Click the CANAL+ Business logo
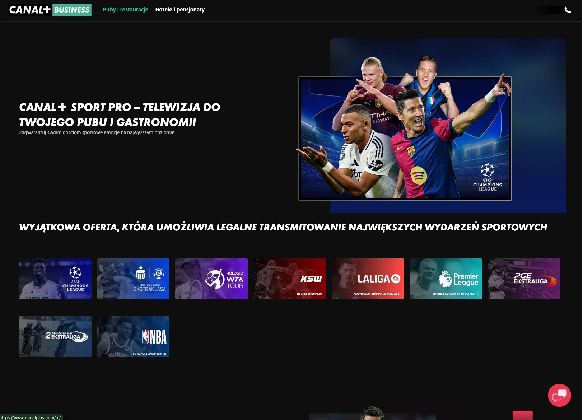The height and width of the screenshot is (420, 583). [50, 10]
